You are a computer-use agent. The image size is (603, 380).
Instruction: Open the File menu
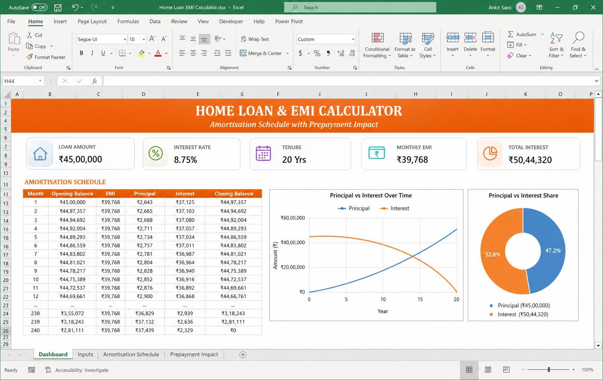11,21
